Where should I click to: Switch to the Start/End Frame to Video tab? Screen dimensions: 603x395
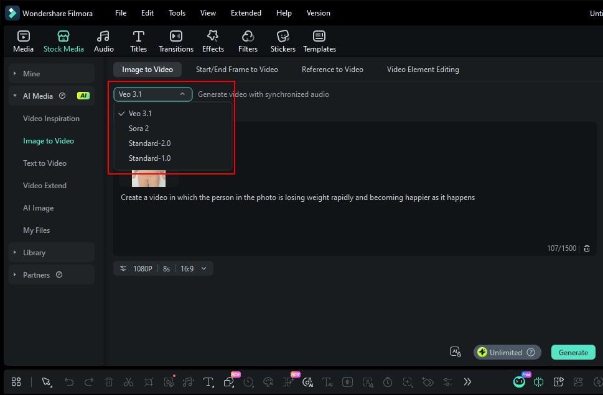click(x=236, y=70)
